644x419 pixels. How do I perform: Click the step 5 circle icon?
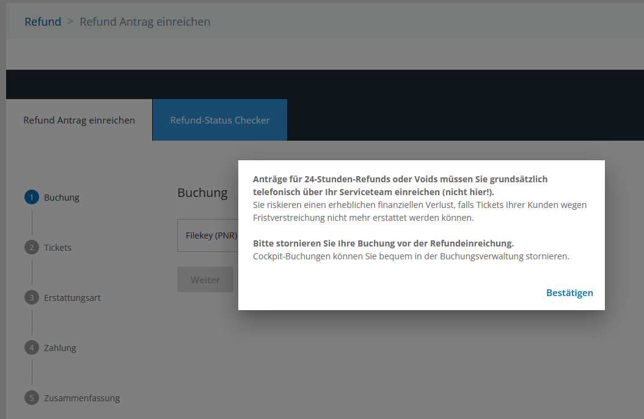(x=31, y=398)
